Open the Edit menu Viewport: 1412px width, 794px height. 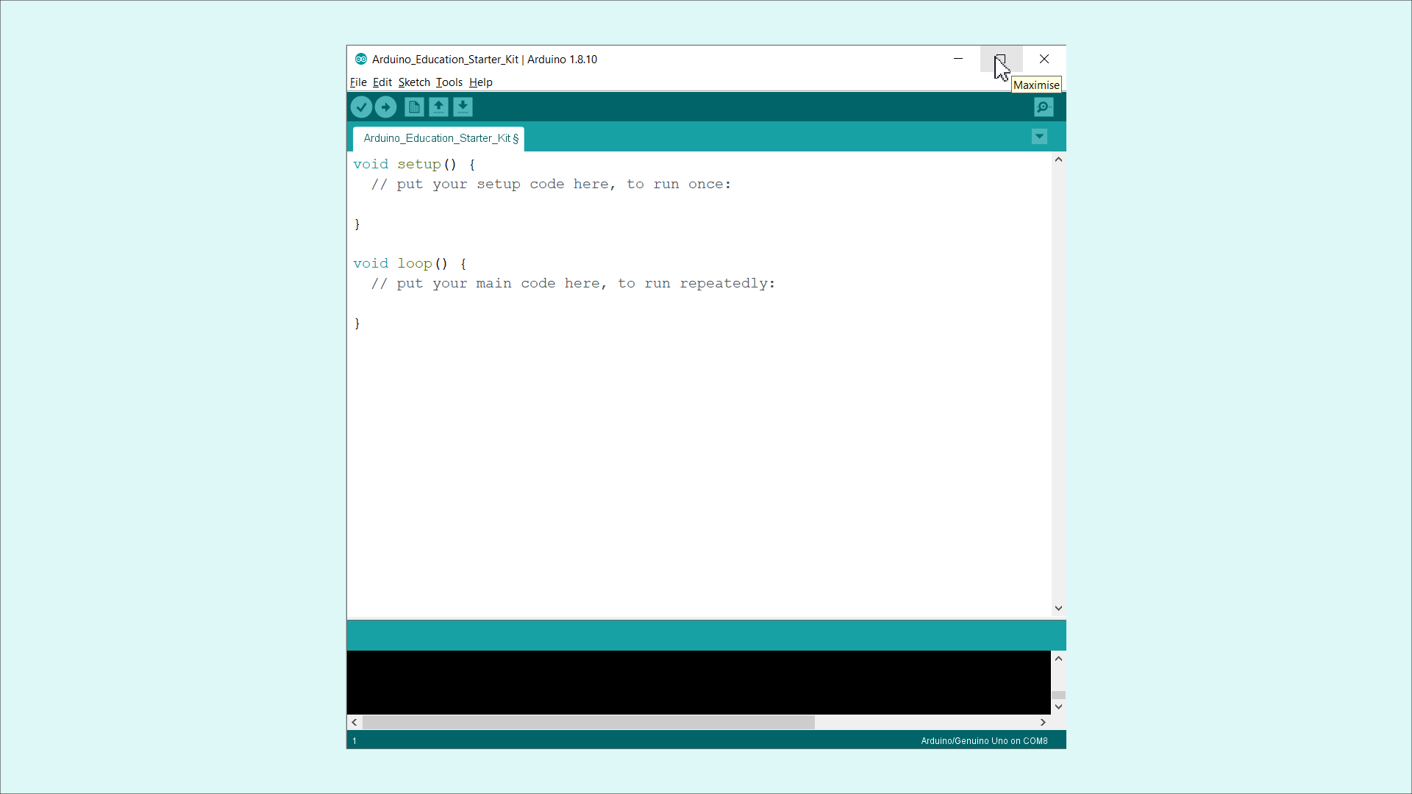coord(382,82)
